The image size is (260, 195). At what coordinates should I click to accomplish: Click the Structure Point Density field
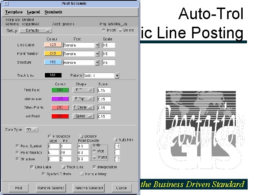coord(83,159)
